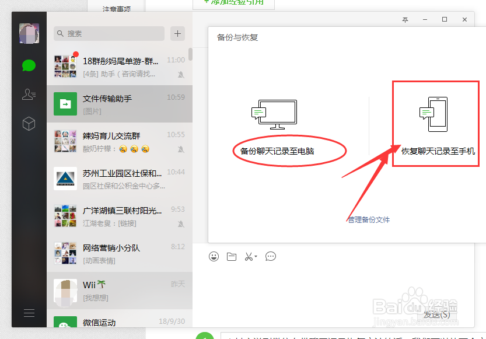Open the 广洋湖镇三联村阳光 group chat
The height and width of the screenshot is (339, 486).
(120, 216)
